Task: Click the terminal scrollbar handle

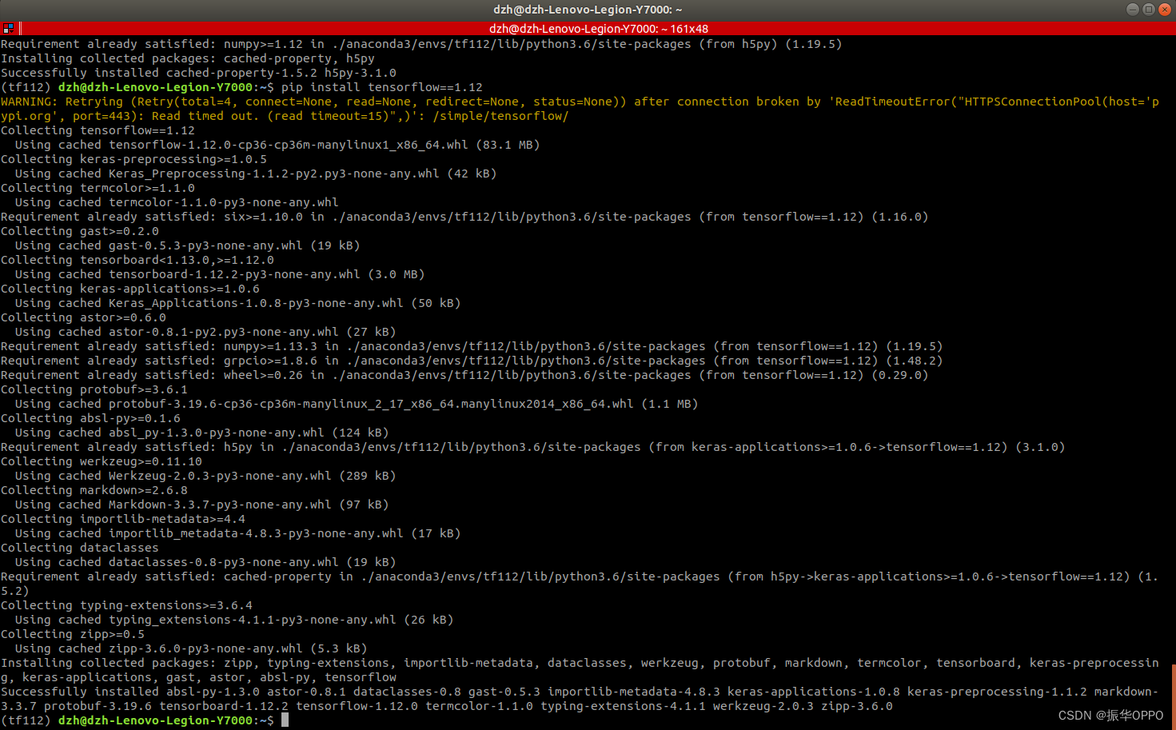Action: 1173,696
